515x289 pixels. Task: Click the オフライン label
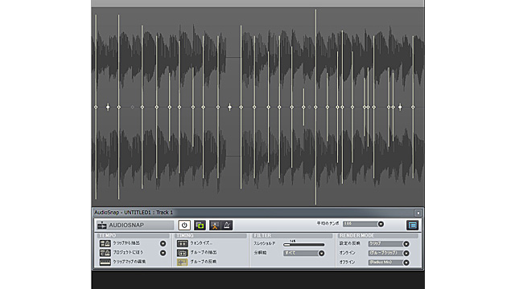click(x=347, y=263)
